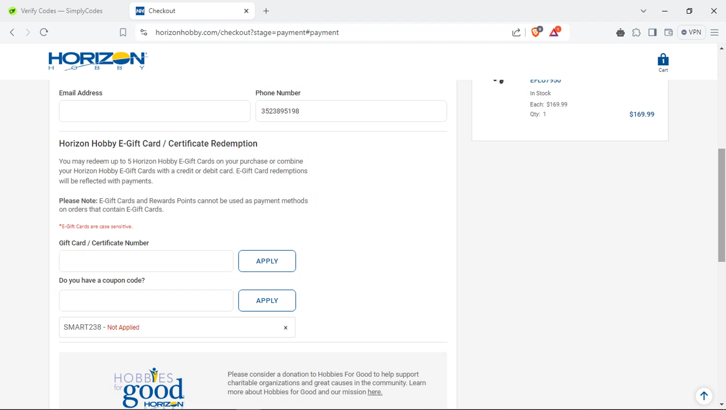Remove the SMART238 coupon code
This screenshot has width=726, height=410.
click(x=286, y=328)
